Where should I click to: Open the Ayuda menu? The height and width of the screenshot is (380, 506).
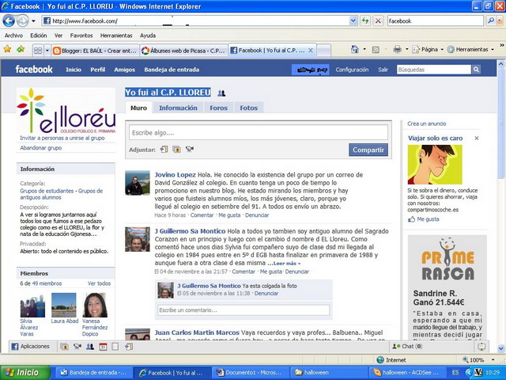(x=148, y=36)
